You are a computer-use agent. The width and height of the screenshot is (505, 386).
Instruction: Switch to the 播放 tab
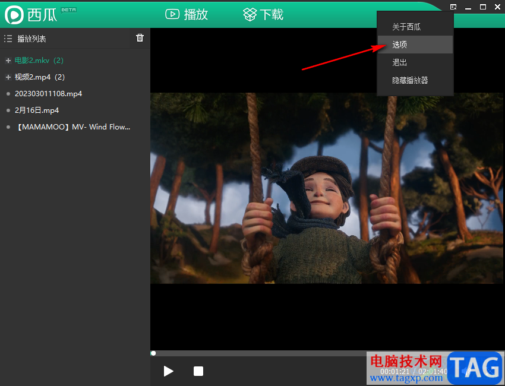(187, 14)
